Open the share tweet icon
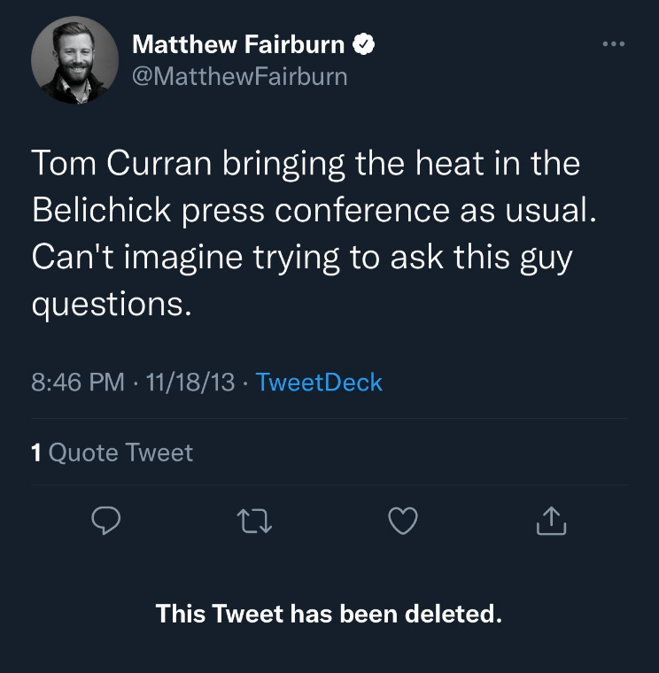This screenshot has height=673, width=659. click(x=551, y=522)
